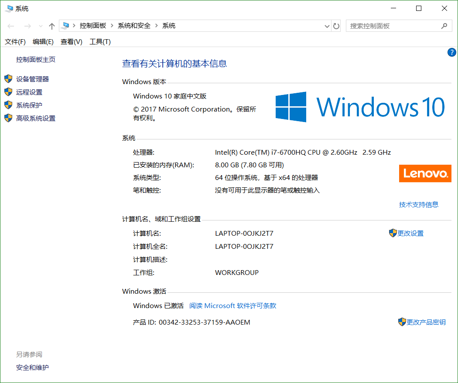This screenshot has height=383, width=458.
Task: Click the system icon in title bar
Action: [x=9, y=8]
